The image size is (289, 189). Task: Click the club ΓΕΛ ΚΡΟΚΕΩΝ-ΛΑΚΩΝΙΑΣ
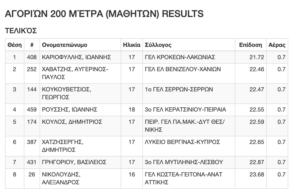pyautogui.click(x=180, y=57)
